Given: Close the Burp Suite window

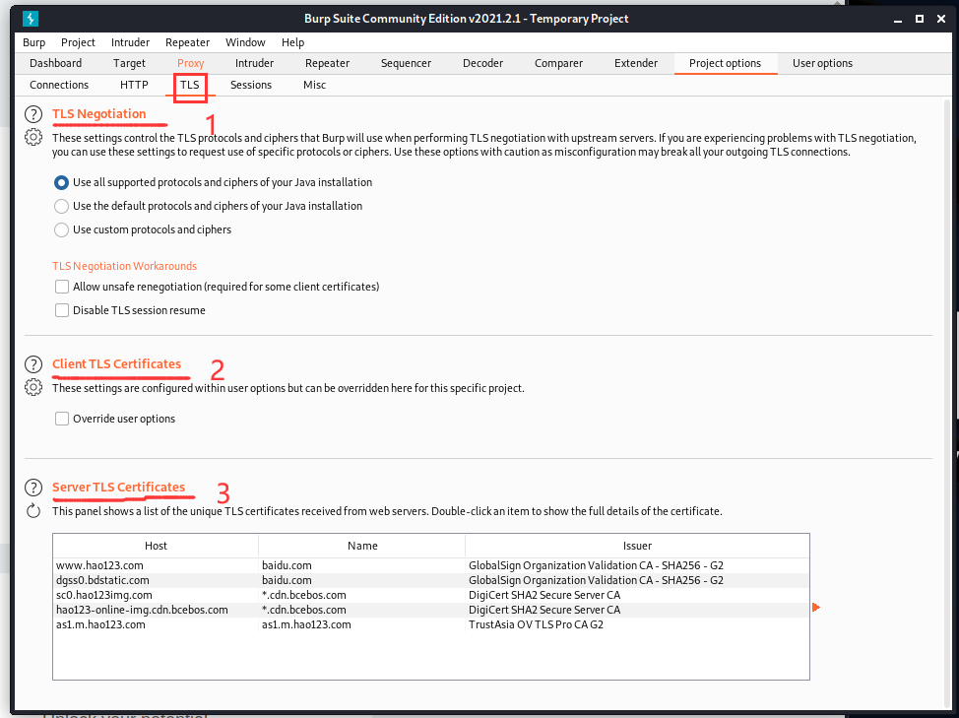Looking at the screenshot, I should point(941,19).
